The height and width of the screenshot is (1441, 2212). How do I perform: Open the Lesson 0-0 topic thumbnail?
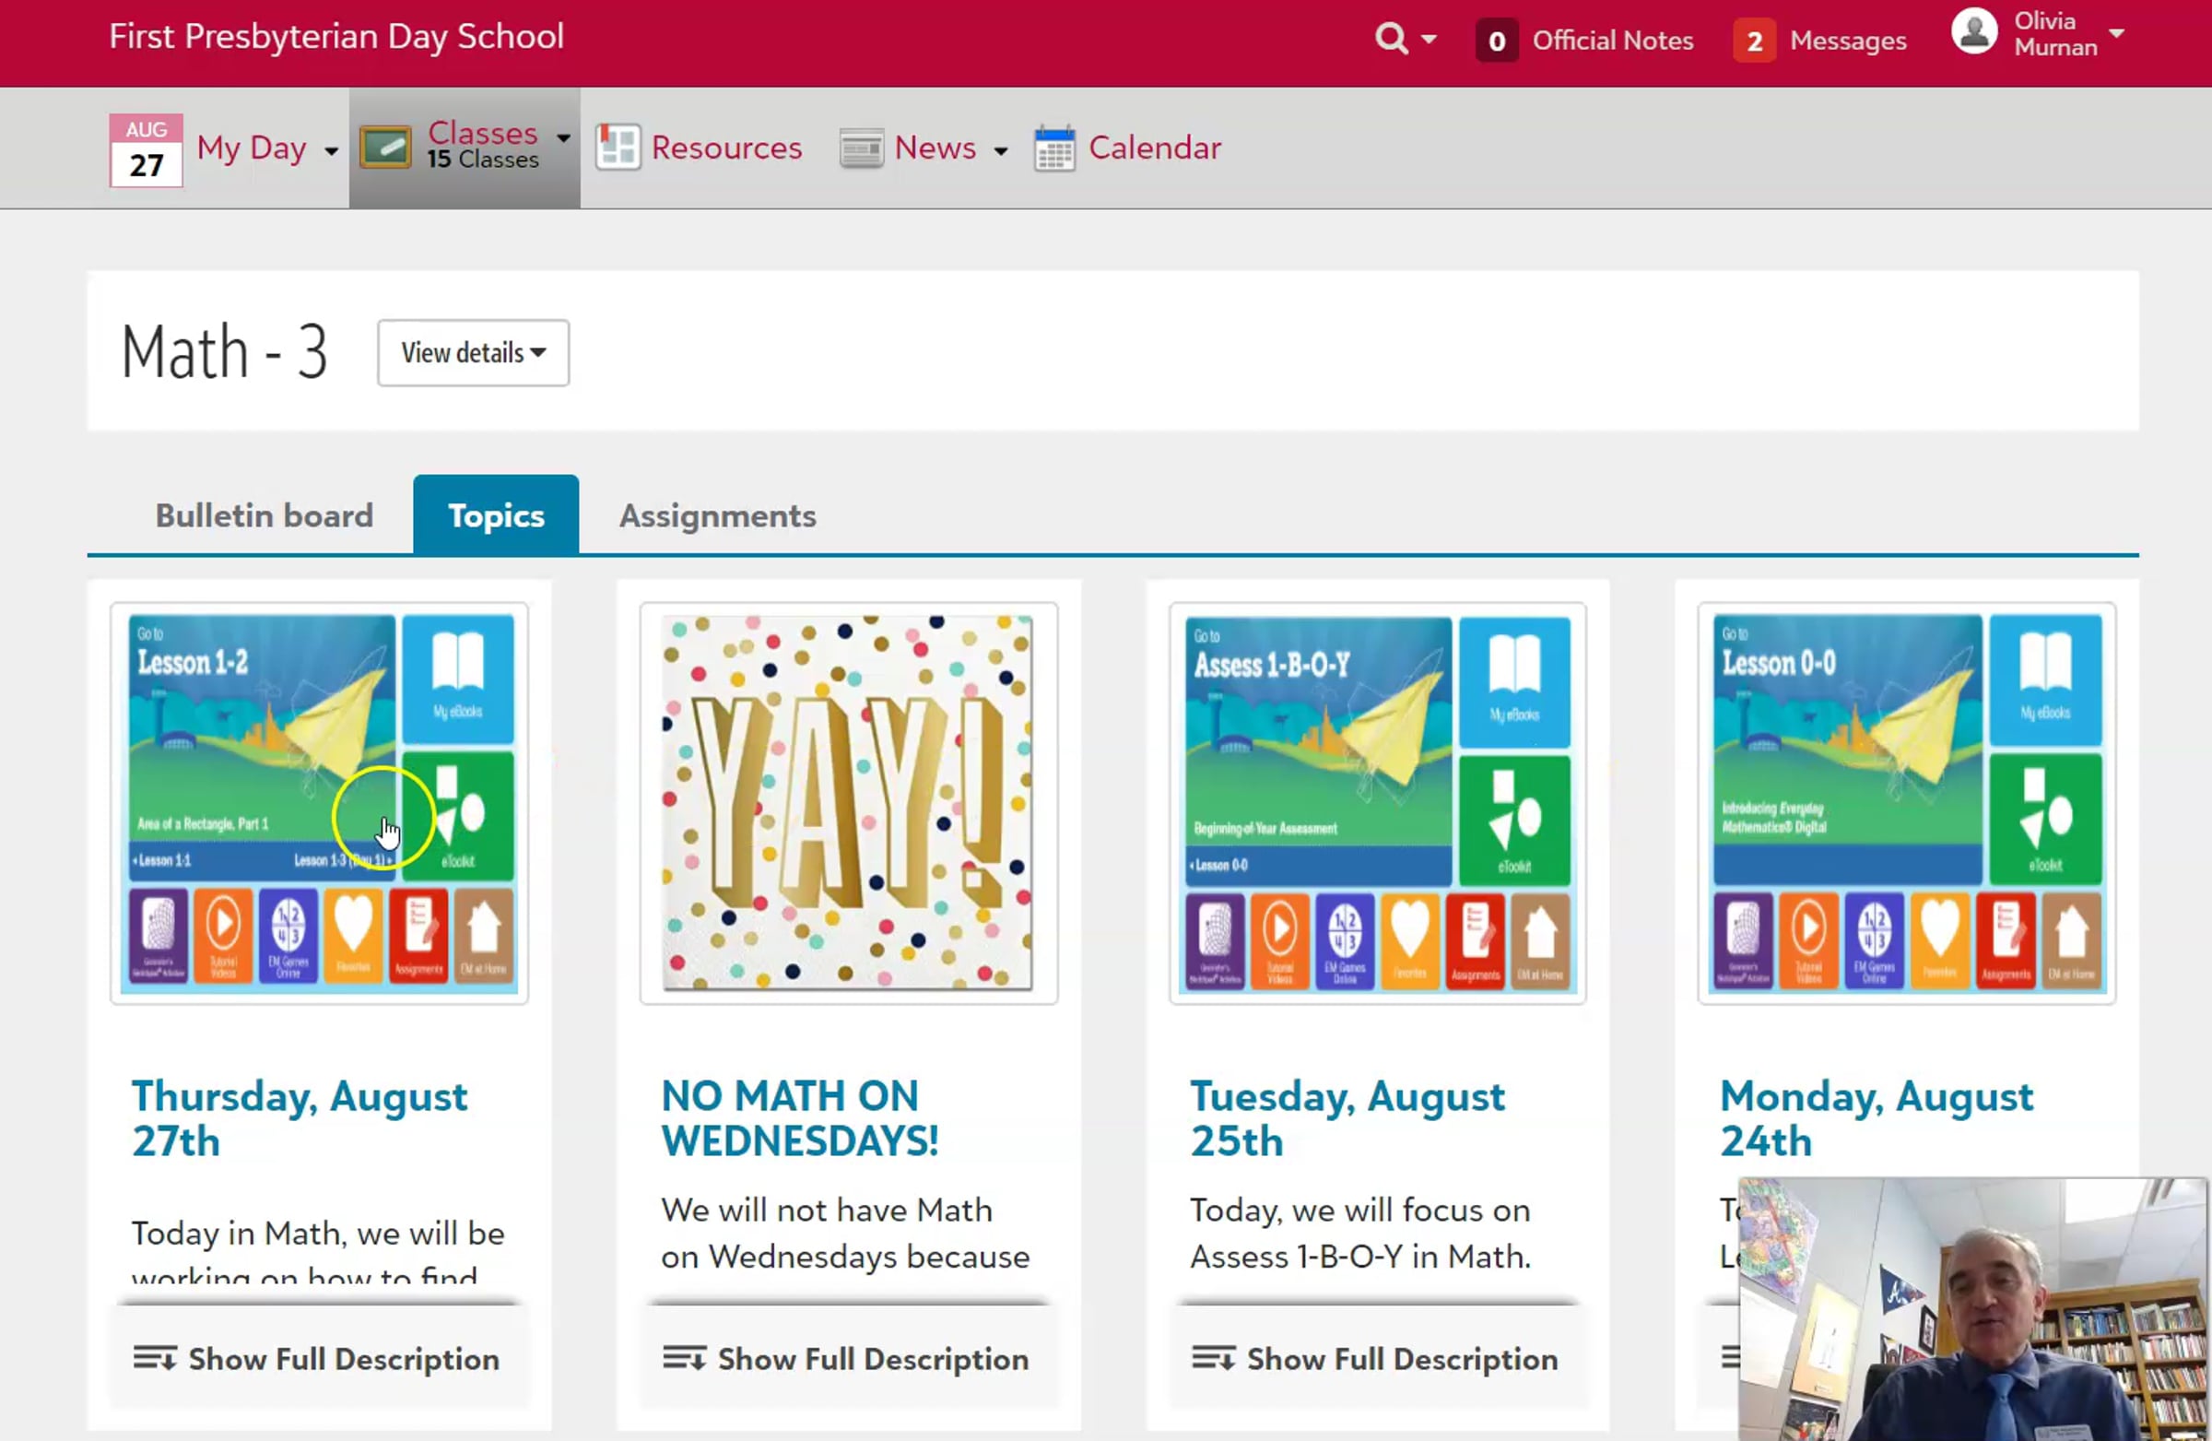pyautogui.click(x=1907, y=803)
